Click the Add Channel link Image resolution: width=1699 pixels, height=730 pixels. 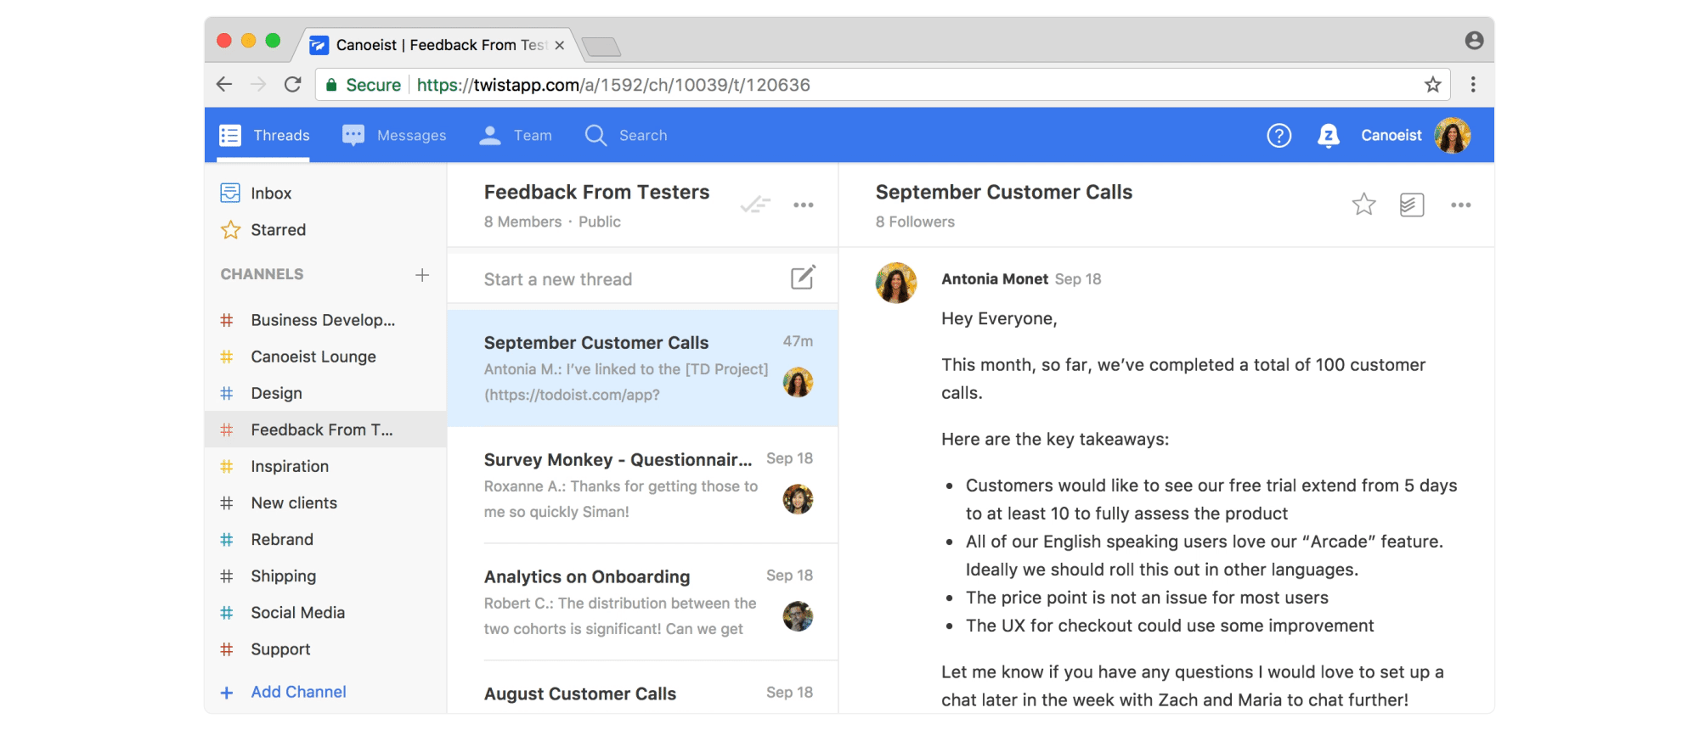click(298, 692)
